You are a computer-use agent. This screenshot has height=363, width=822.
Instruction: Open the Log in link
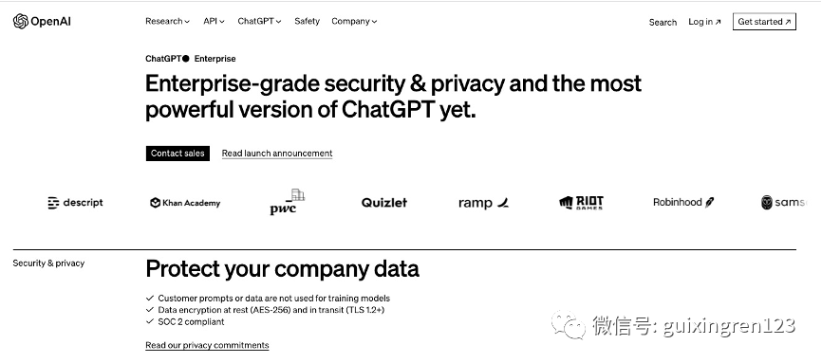pyautogui.click(x=704, y=22)
